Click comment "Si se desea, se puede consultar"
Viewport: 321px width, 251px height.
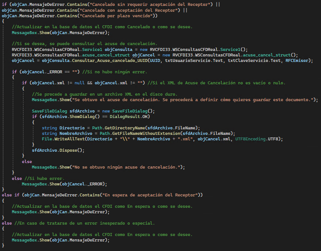84,44
